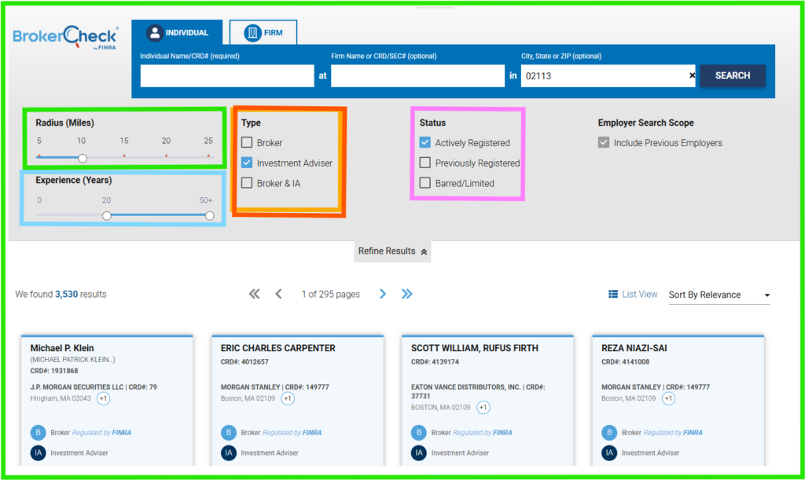Screen dimensions: 805x480
Task: Show more locations for Eric Charles Carpenter
Action: (288, 398)
